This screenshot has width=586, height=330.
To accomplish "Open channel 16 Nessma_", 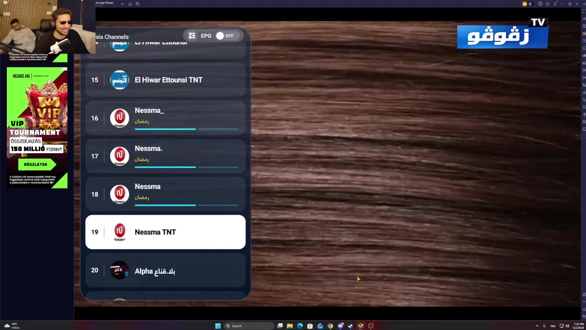I will 165,118.
